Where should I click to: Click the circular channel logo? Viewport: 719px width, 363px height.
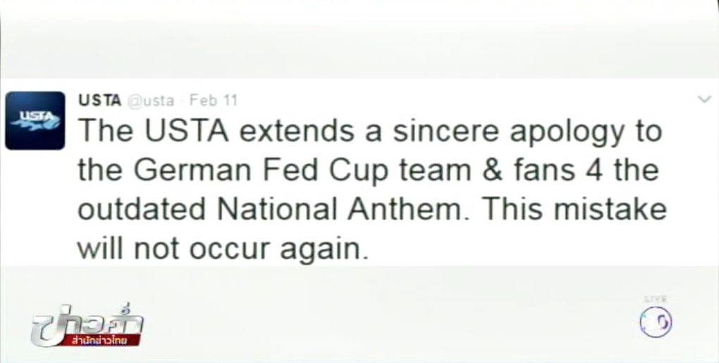tap(656, 323)
